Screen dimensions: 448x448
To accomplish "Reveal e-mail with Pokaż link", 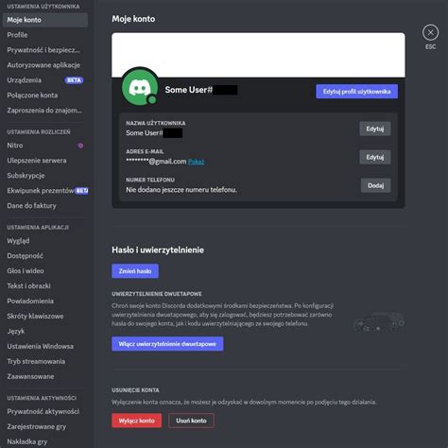I will coord(196,162).
